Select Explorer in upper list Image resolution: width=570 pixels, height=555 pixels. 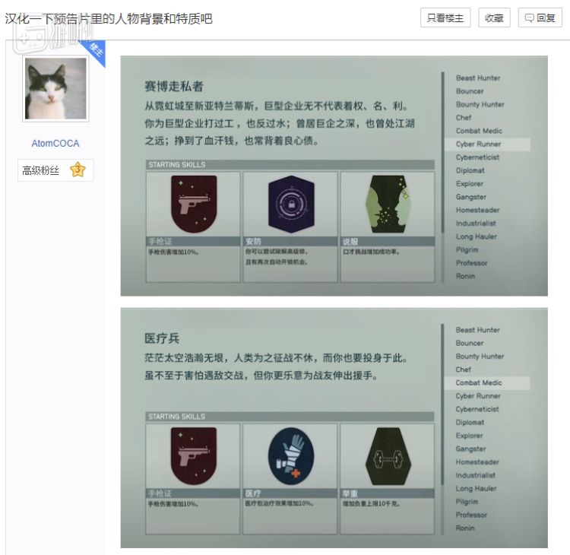[470, 184]
